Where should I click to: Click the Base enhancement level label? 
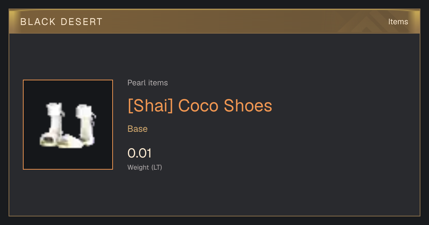tap(138, 129)
